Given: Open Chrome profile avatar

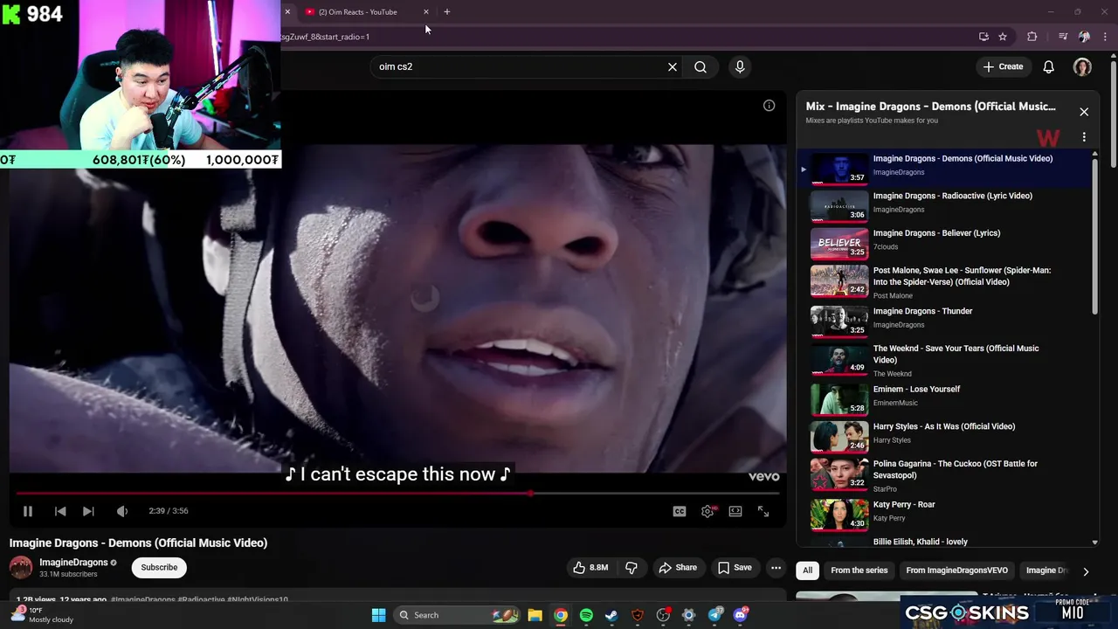Looking at the screenshot, I should click(1084, 37).
